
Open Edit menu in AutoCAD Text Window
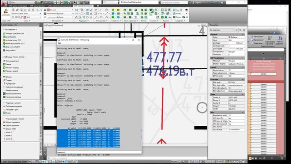(x=60, y=43)
